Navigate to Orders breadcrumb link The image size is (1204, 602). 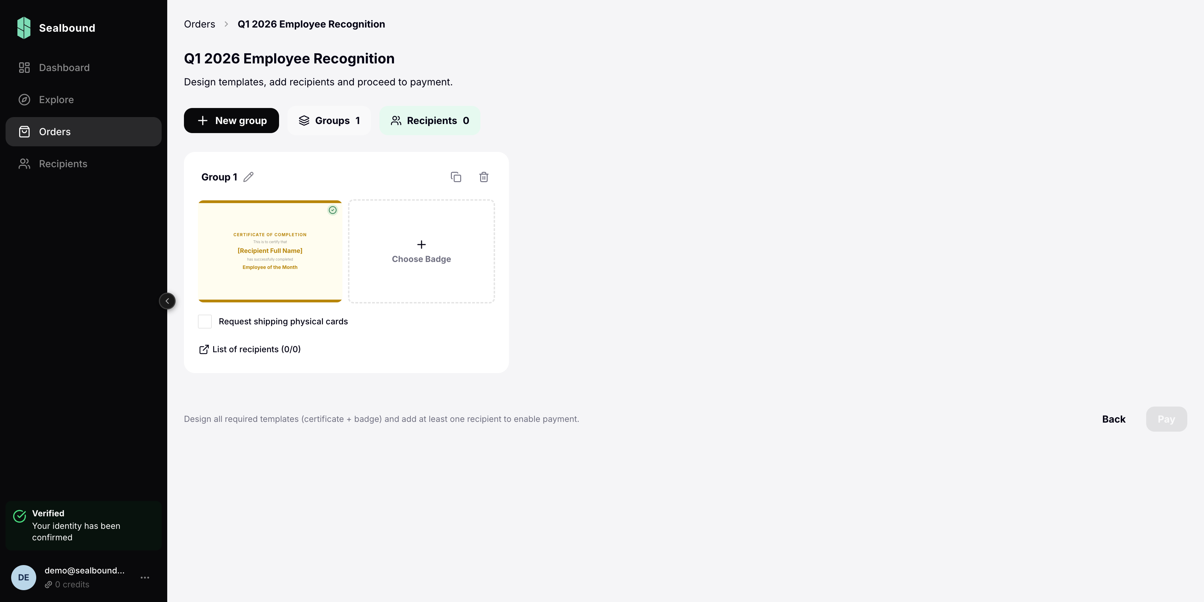coord(200,24)
